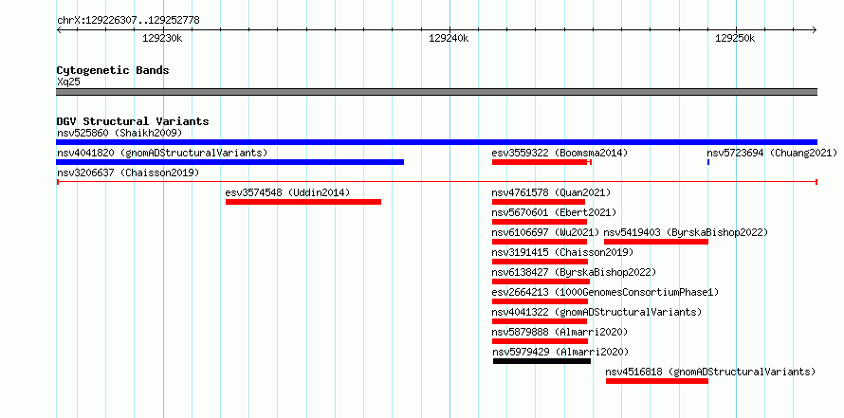Click the DGV Structural Variants track title
The height and width of the screenshot is (418, 844).
coord(133,121)
